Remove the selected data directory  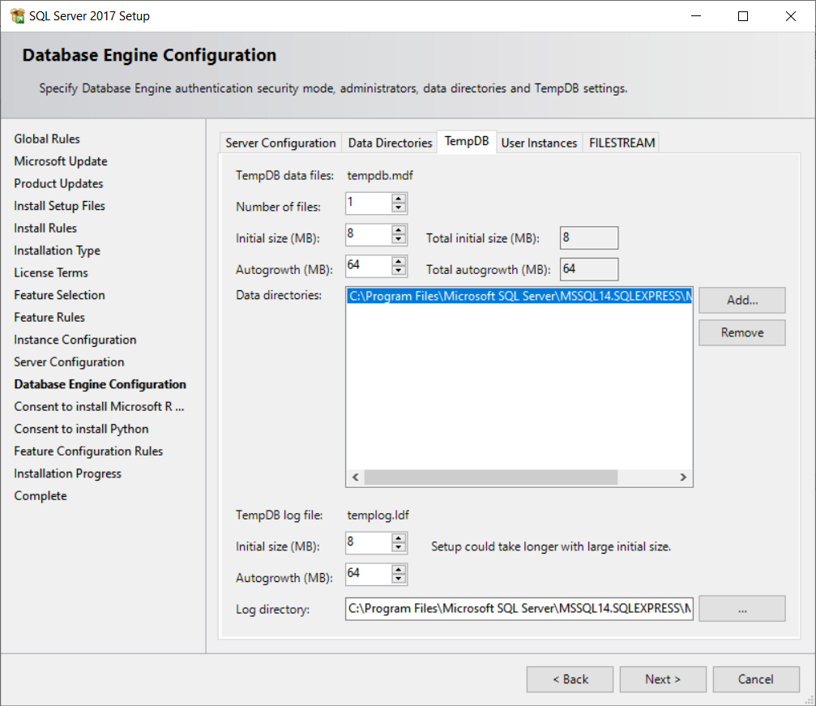pos(741,332)
